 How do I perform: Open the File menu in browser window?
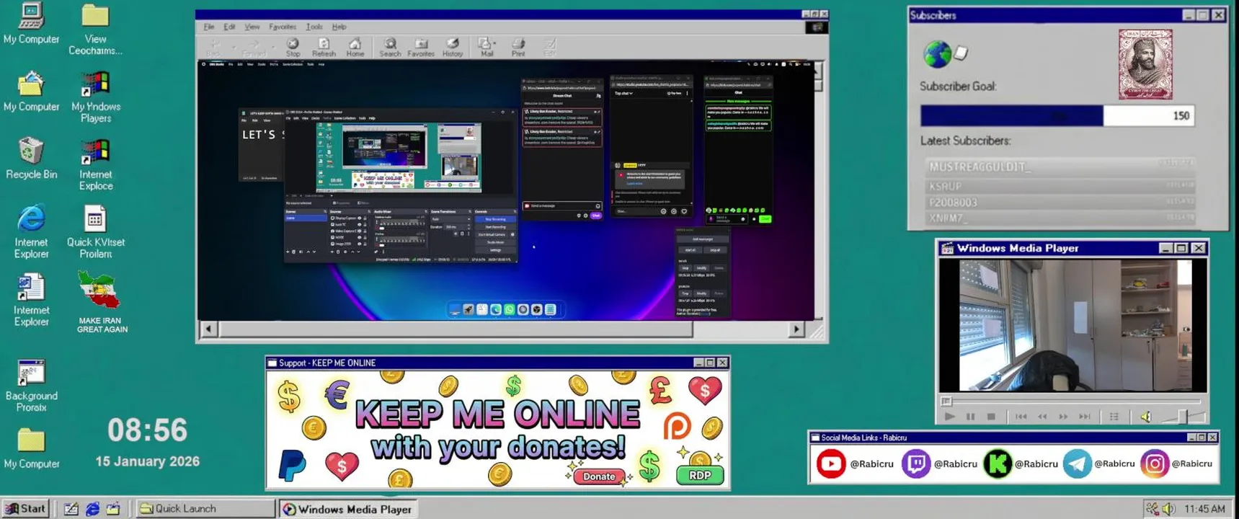coord(209,27)
